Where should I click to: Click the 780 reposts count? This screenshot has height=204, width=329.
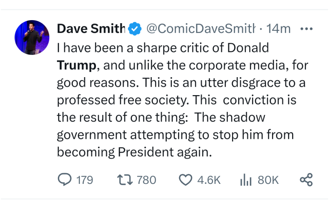pos(147,180)
